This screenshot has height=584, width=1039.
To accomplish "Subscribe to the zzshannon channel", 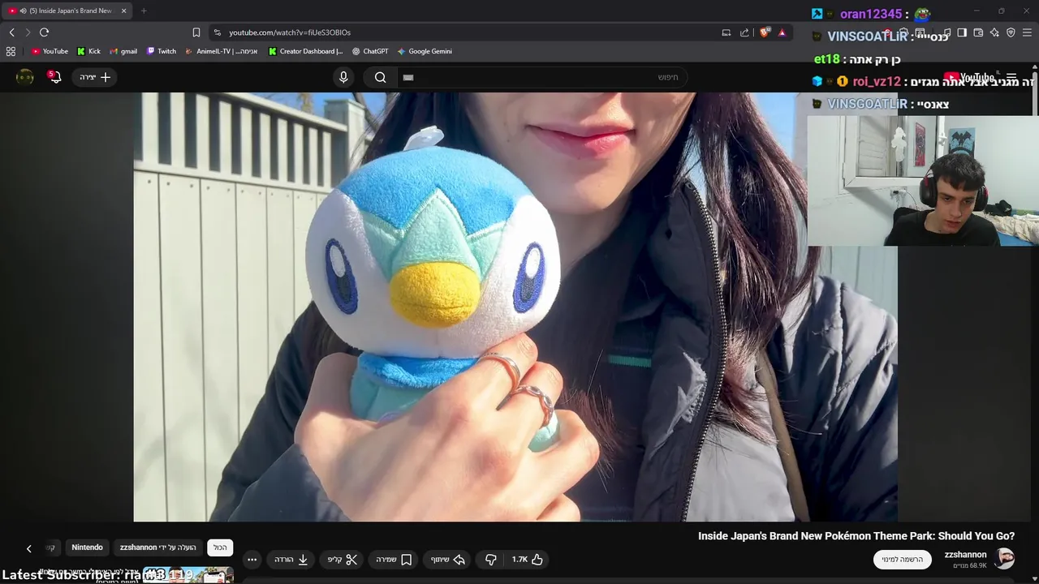I will [x=903, y=560].
